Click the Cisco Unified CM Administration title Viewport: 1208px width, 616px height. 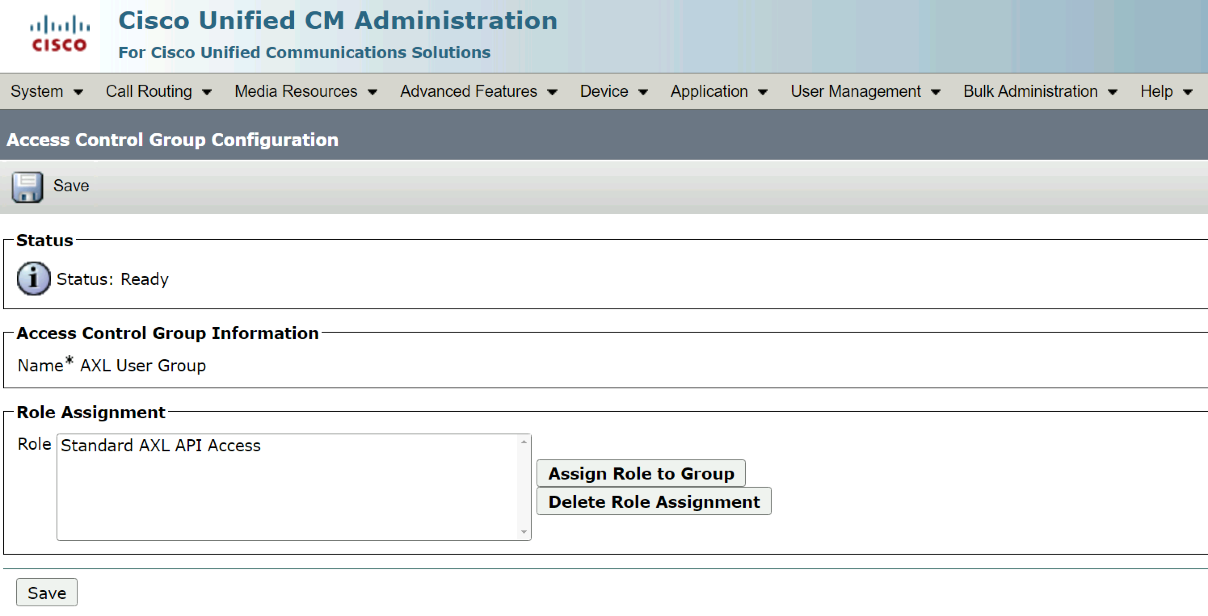pos(338,21)
